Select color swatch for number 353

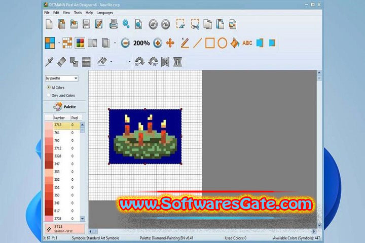(x=49, y=172)
